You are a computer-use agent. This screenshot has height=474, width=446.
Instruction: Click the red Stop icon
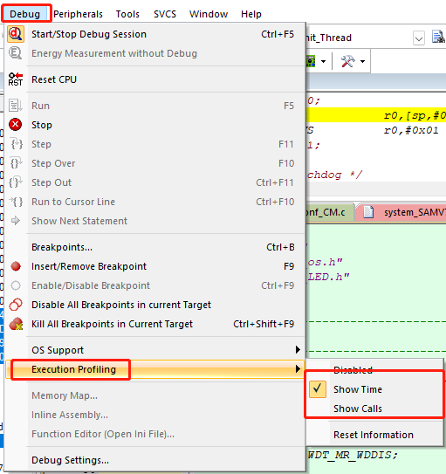16,125
